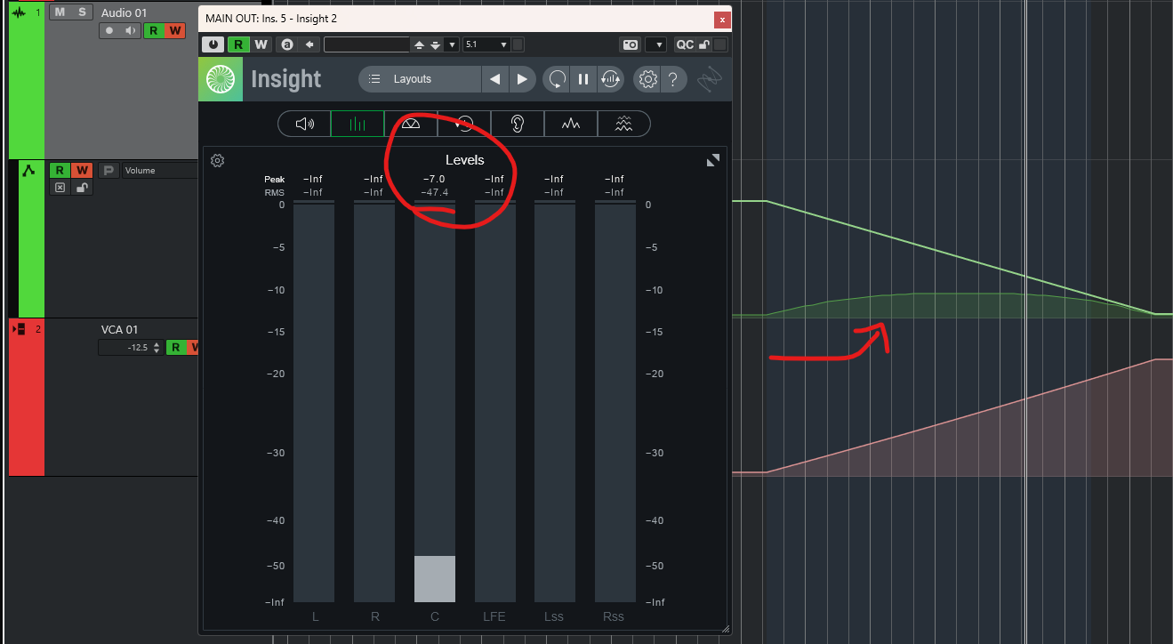The height and width of the screenshot is (644, 1173).
Task: Click the plugin preset name field
Action: pos(366,44)
